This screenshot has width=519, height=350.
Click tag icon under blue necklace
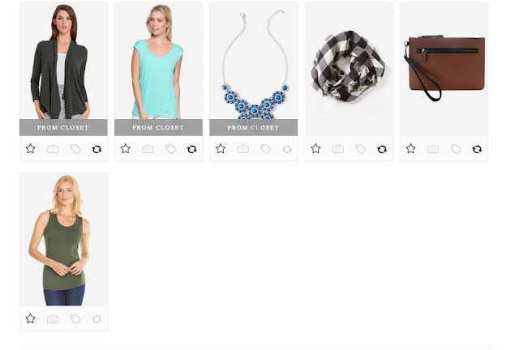(265, 149)
